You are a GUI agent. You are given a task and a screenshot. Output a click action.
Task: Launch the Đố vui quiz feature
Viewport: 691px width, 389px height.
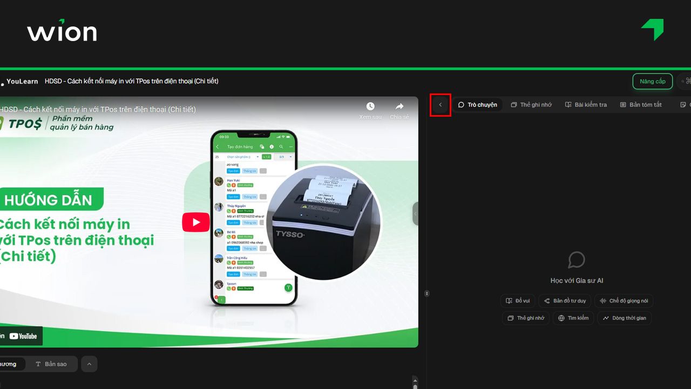click(517, 301)
